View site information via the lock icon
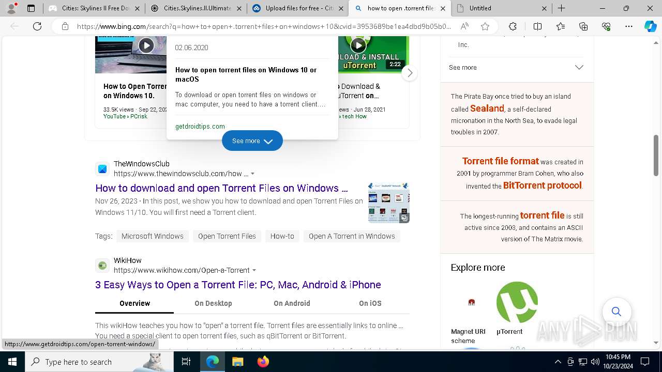Viewport: 662px width, 372px height. pyautogui.click(x=65, y=26)
